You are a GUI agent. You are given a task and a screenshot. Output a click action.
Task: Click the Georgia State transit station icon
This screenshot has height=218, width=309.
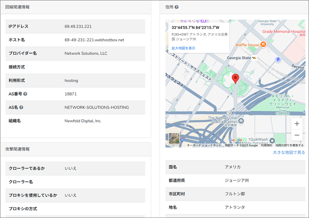[x=254, y=58]
